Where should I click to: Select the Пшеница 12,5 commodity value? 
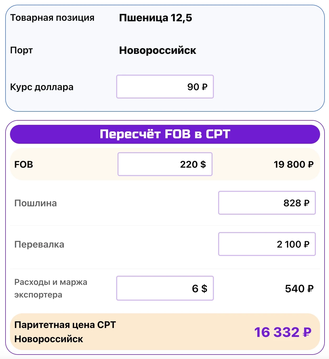[x=156, y=18]
